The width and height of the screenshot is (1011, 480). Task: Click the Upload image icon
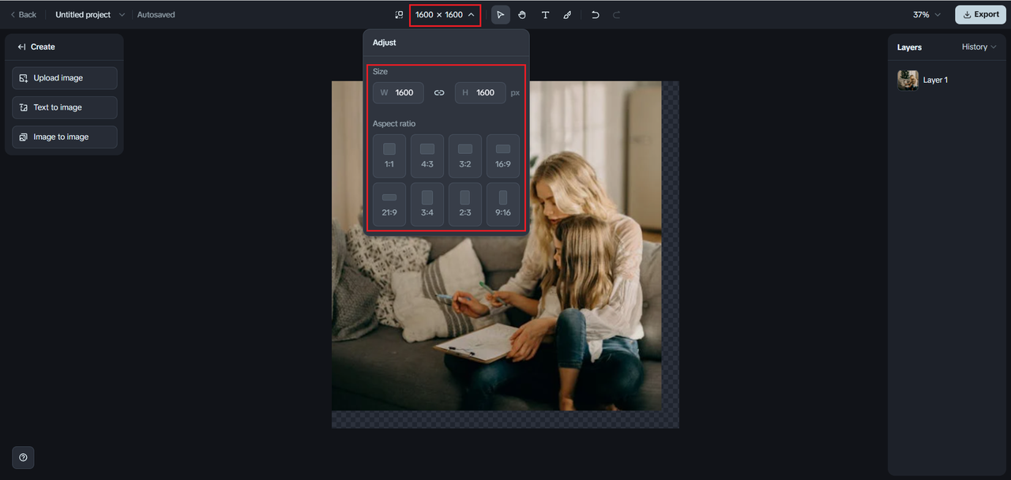[x=24, y=78]
